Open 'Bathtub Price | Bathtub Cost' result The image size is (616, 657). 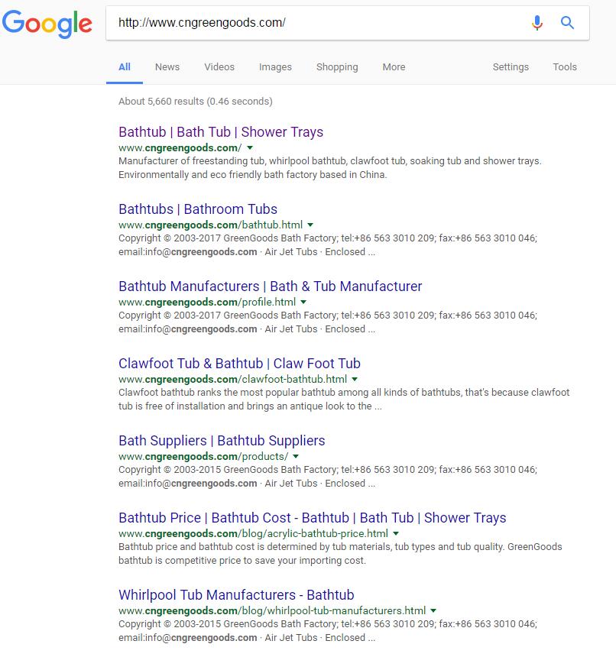point(312,517)
